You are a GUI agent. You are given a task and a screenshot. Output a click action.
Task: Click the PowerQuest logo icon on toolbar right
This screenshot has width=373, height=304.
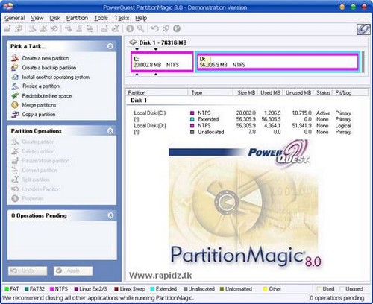363,29
